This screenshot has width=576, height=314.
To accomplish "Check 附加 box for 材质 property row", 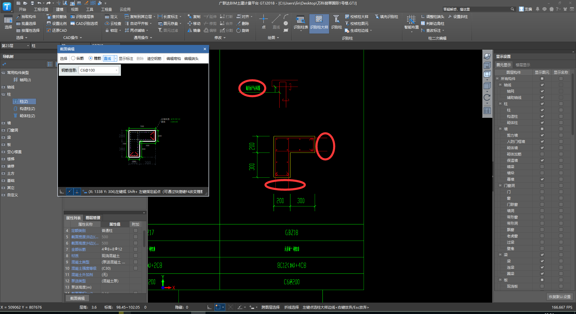I will coord(136,256).
